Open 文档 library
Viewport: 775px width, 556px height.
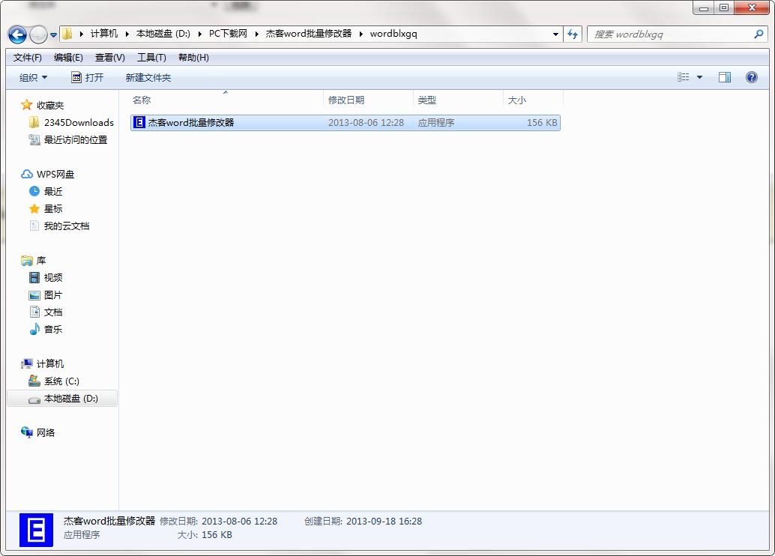53,312
